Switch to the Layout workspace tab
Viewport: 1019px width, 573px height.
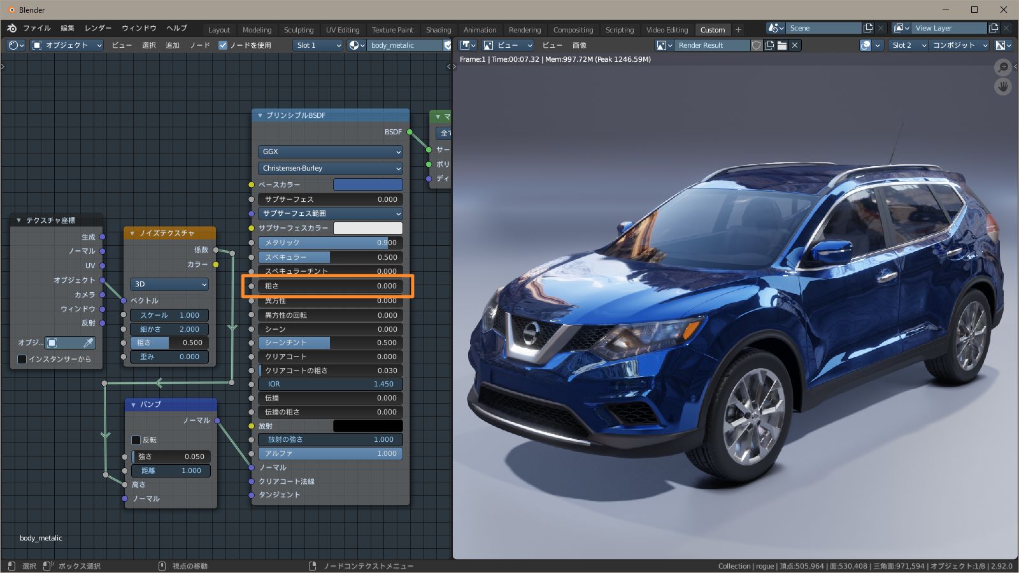(x=219, y=30)
